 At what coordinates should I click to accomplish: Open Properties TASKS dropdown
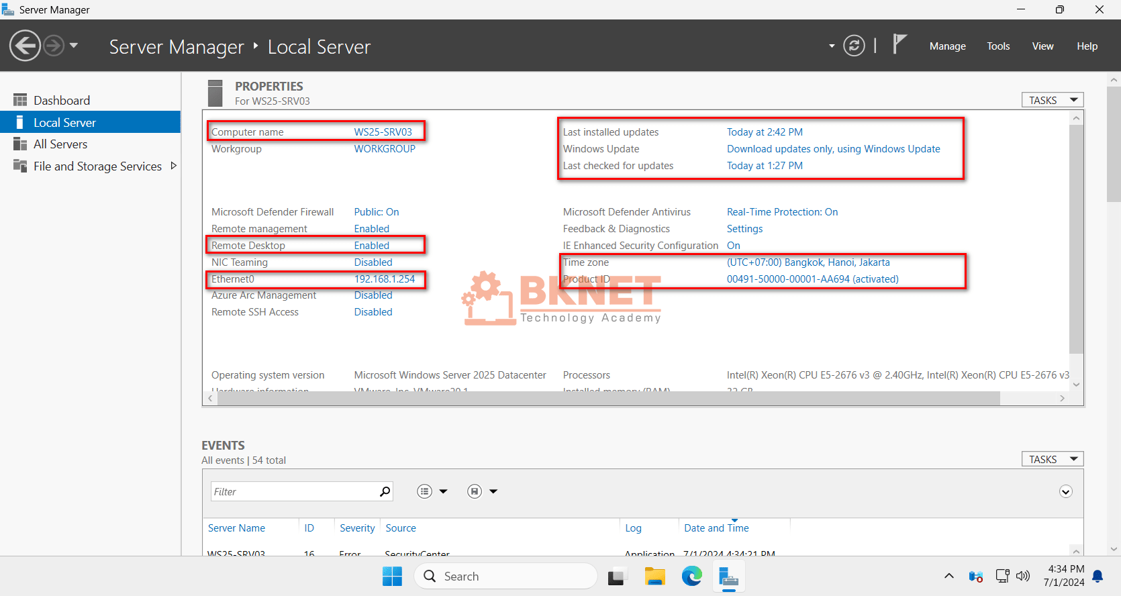coord(1053,100)
